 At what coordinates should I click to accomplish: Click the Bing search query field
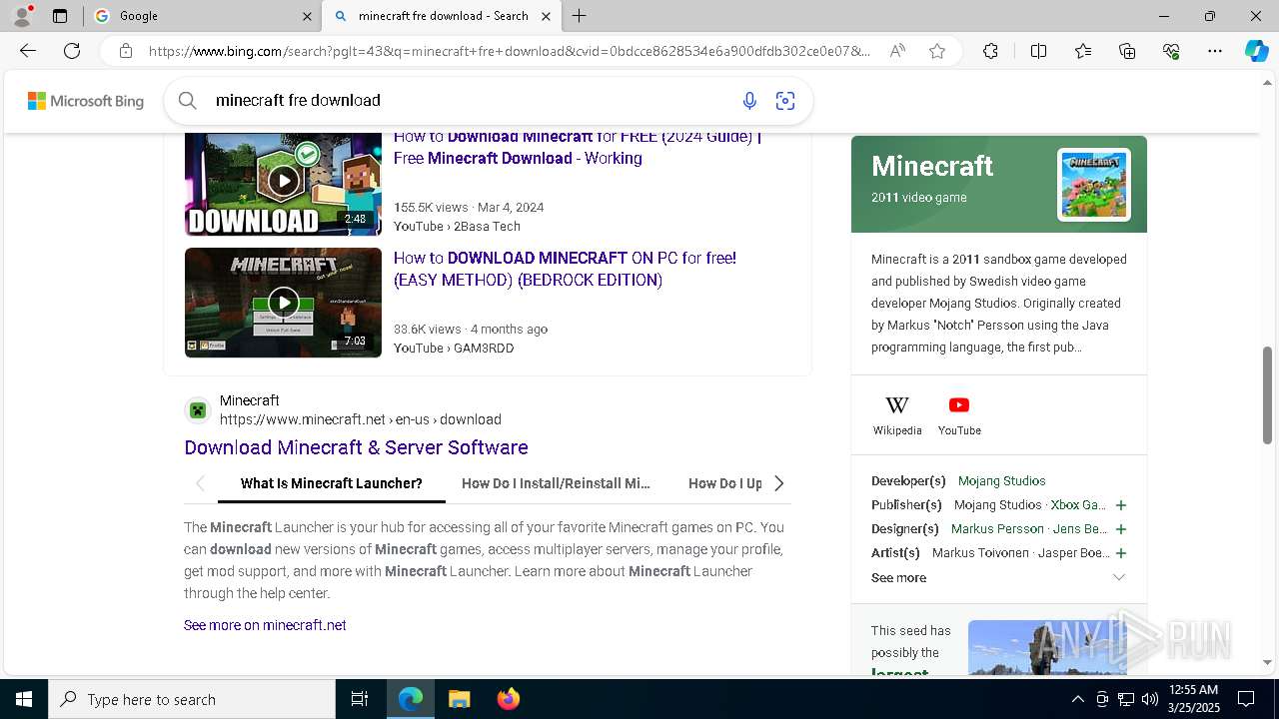(x=470, y=100)
